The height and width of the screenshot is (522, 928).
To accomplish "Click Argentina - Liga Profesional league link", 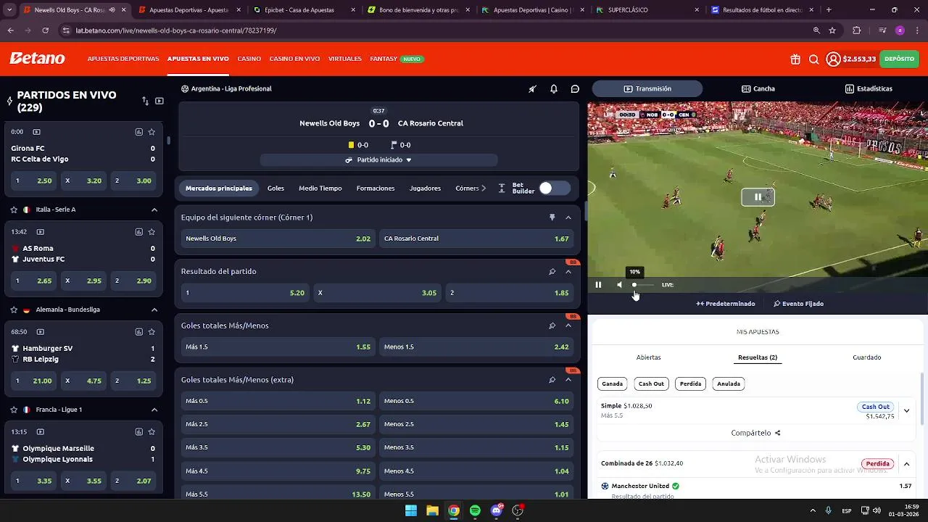I will click(x=231, y=89).
